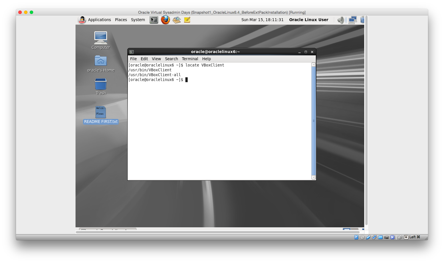
Task: Open the terminal Help menu
Action: 207,59
